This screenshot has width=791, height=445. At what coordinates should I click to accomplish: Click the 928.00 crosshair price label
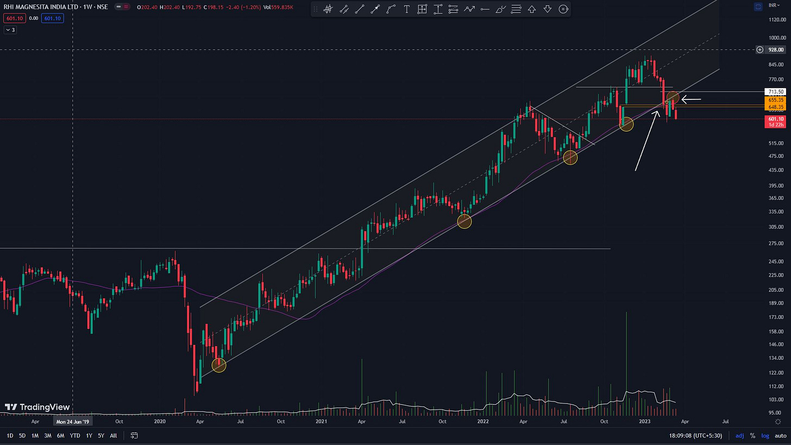[x=776, y=50]
